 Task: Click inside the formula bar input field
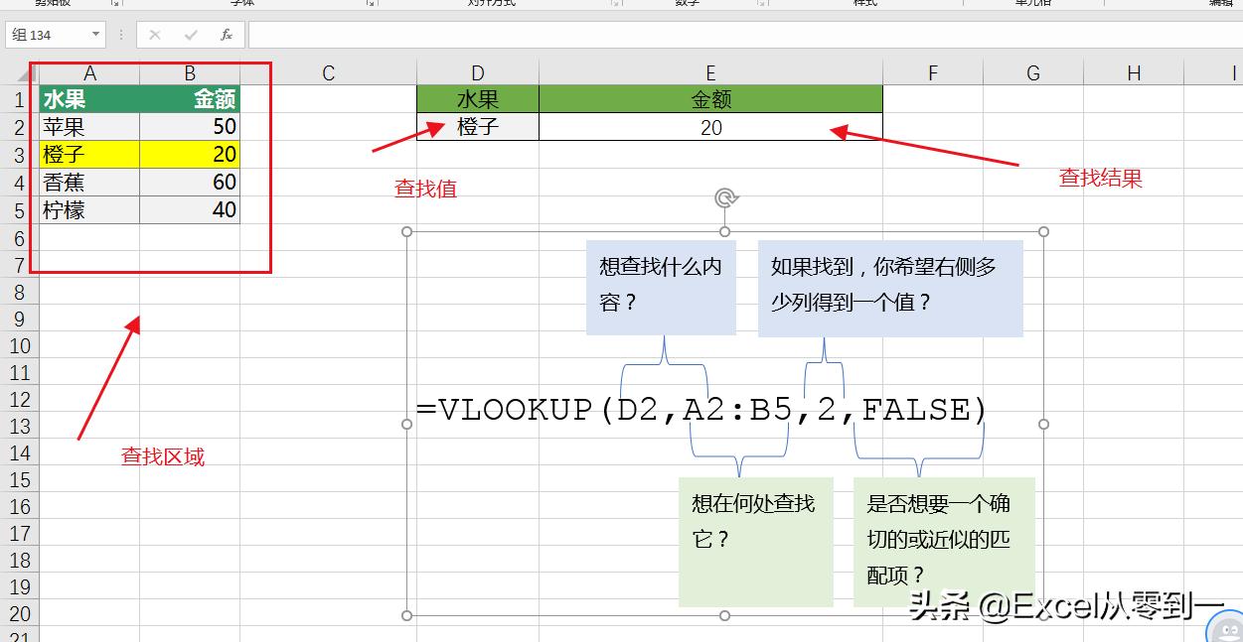[x=497, y=34]
